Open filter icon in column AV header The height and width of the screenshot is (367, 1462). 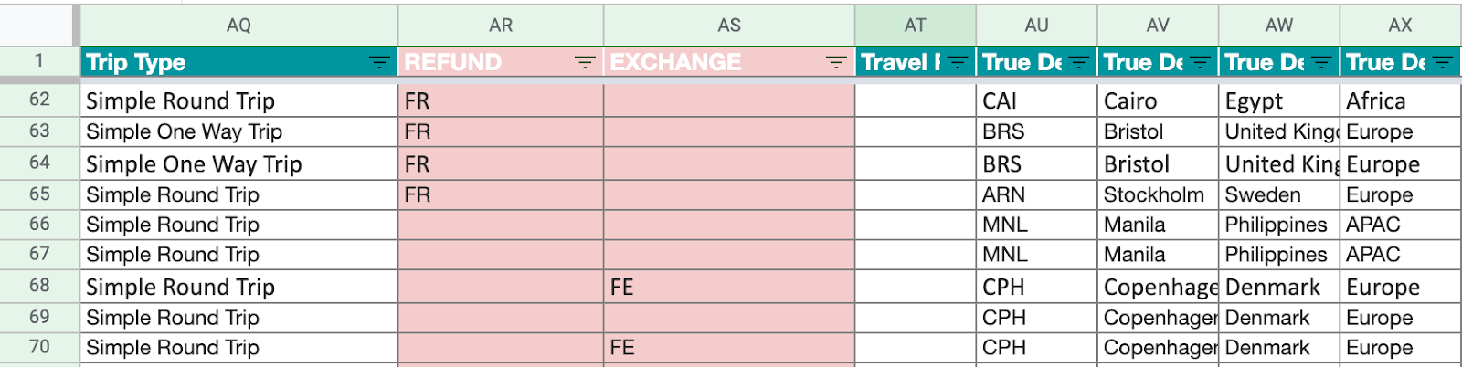(1201, 62)
